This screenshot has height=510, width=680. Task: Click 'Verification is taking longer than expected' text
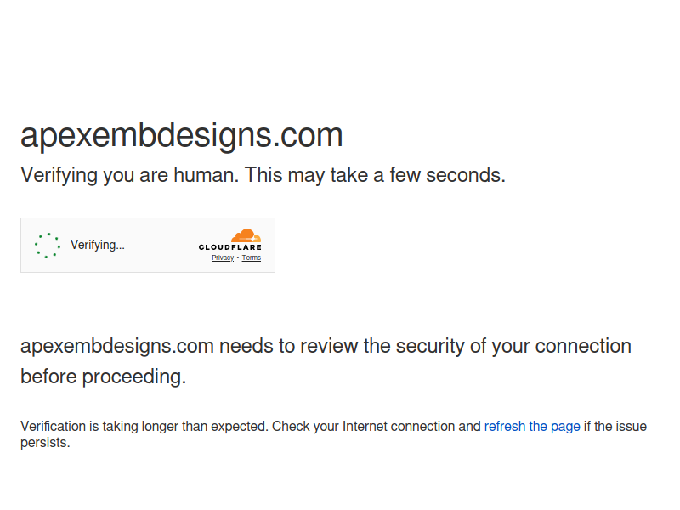coord(144,427)
